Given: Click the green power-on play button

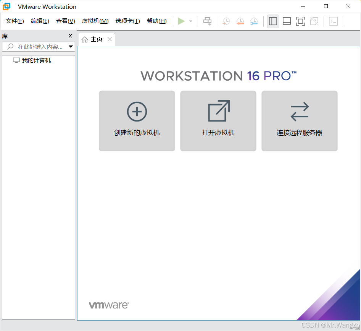Looking at the screenshot, I should pyautogui.click(x=181, y=21).
